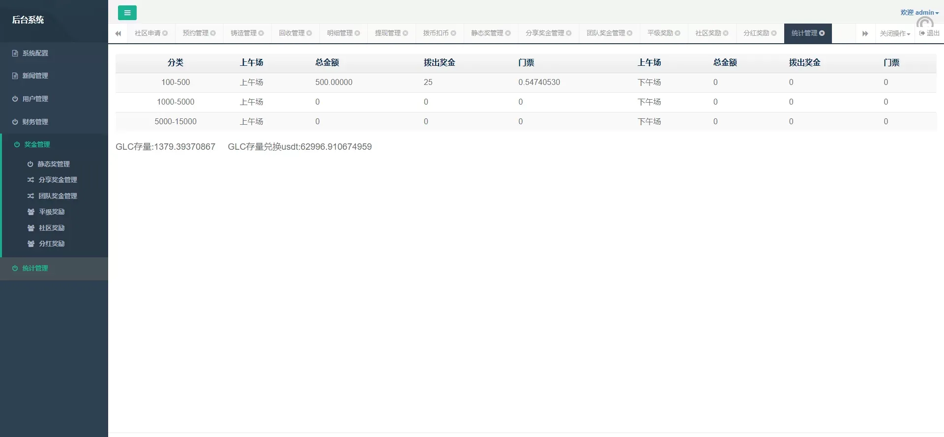Close the 社区申请 tab via its x icon

click(165, 33)
